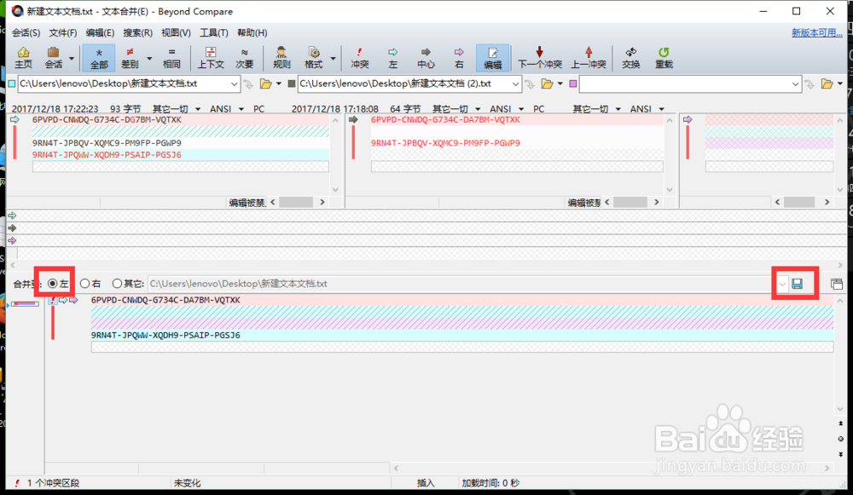853x495 pixels.
Task: Click left line 9RN4T-JPQWW-XQDH9-PSAIP-PGSJ6
Action: (x=107, y=155)
